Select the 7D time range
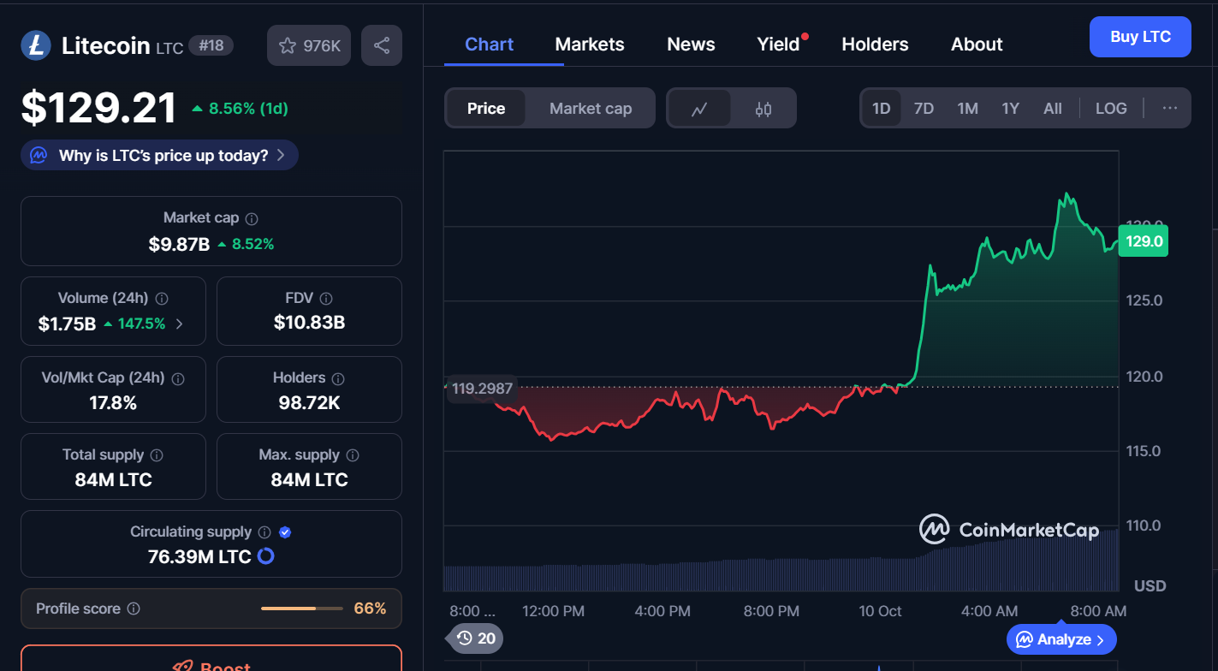This screenshot has width=1218, height=671. point(924,109)
